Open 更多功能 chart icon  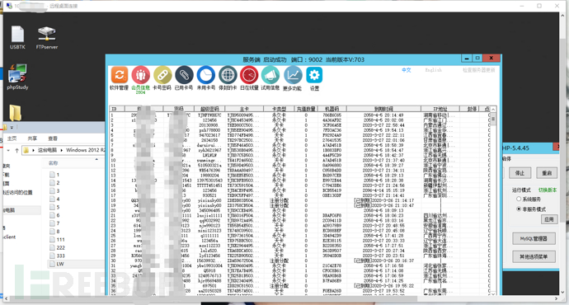pos(293,75)
